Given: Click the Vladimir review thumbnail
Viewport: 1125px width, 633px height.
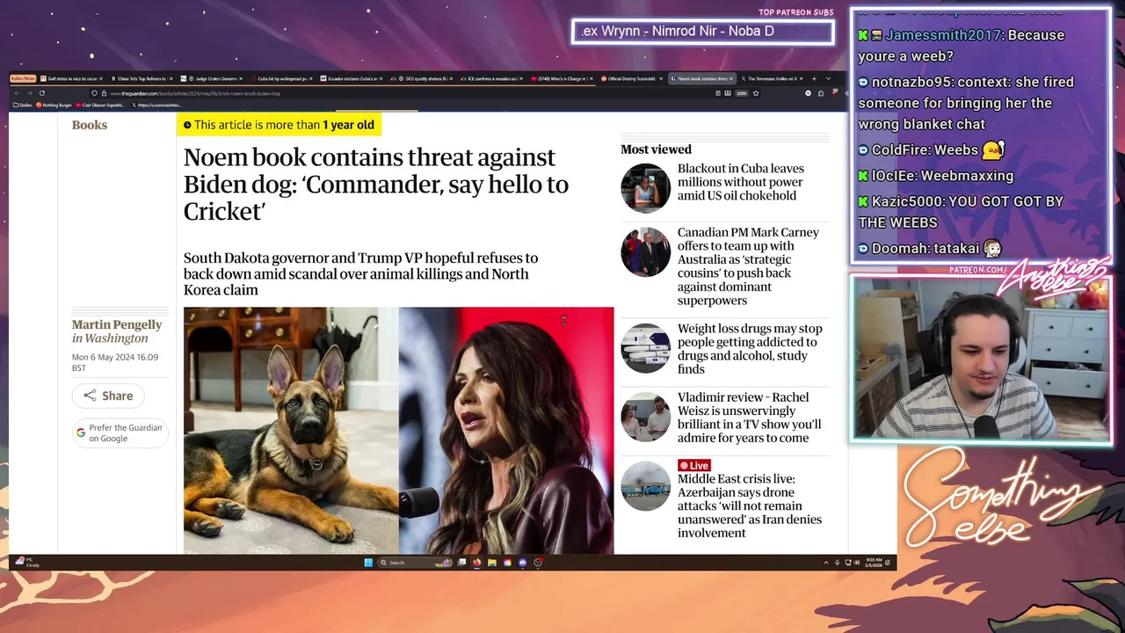Looking at the screenshot, I should click(645, 417).
